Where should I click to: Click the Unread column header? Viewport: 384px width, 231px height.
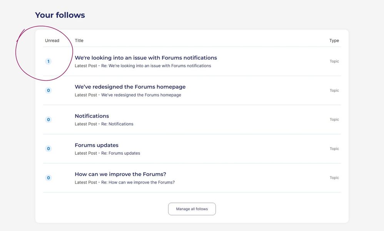point(52,41)
